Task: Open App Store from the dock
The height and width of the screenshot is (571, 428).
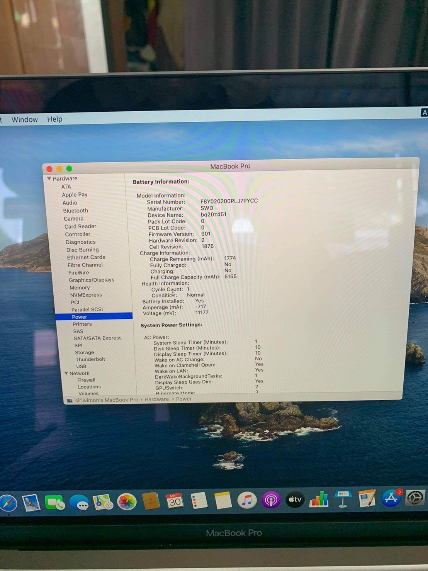Action: pos(391,498)
